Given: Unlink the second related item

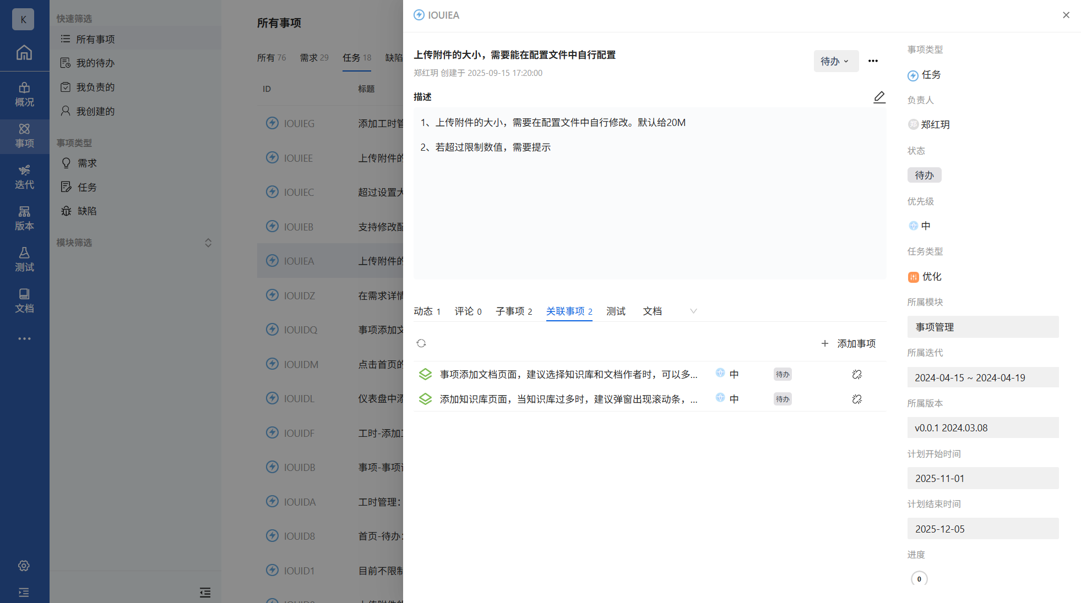Looking at the screenshot, I should [x=856, y=399].
